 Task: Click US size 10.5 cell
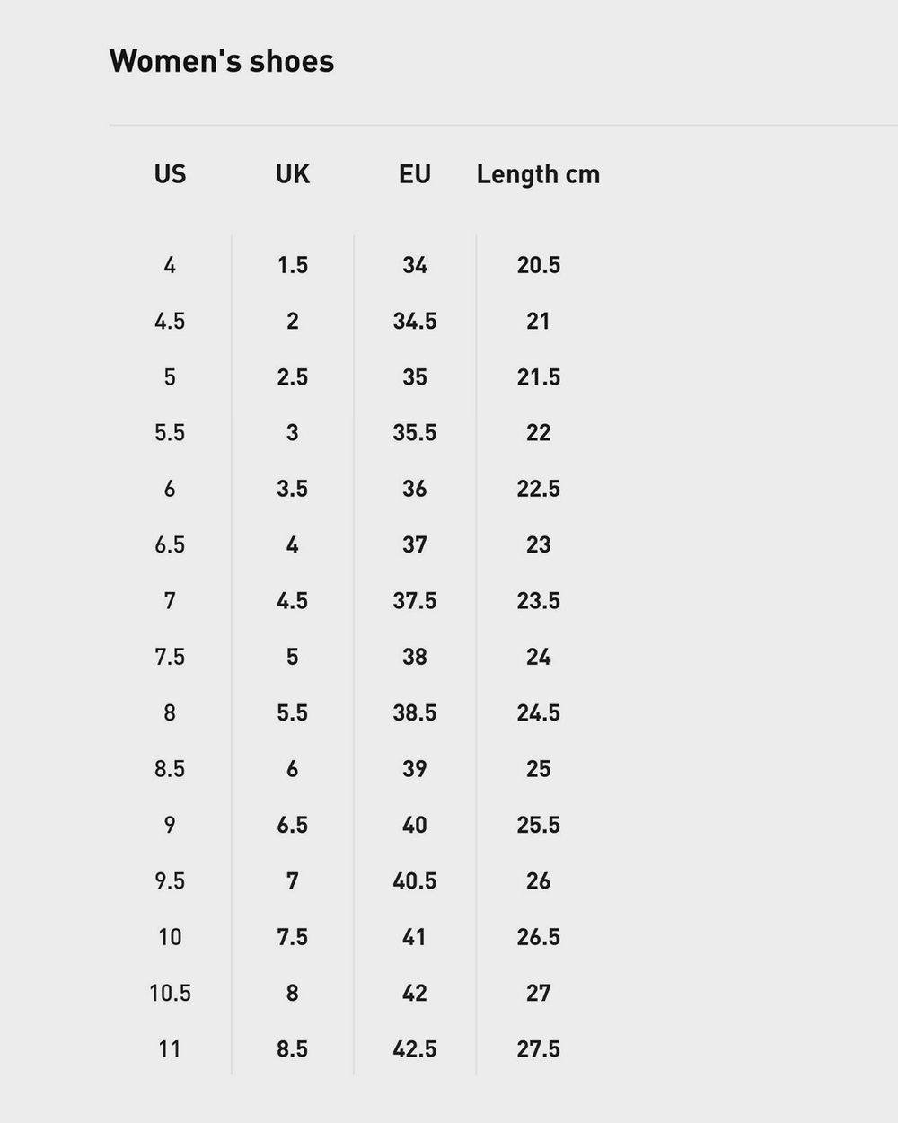(x=170, y=993)
